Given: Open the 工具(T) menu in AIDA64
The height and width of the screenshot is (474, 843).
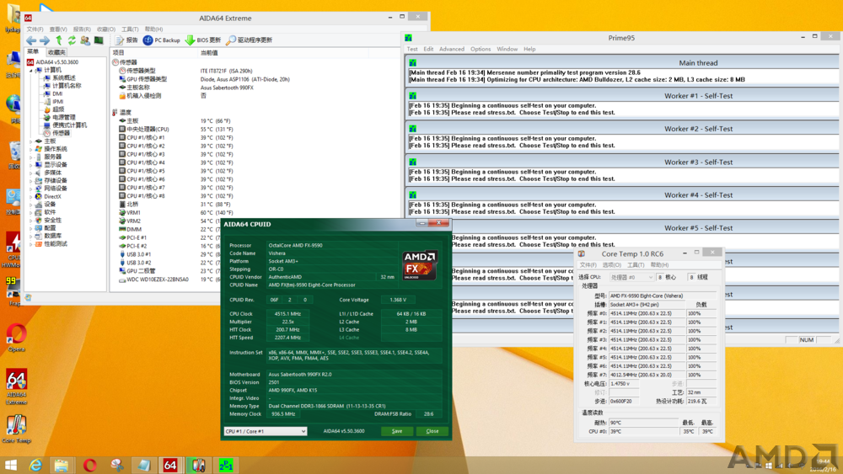Looking at the screenshot, I should pyautogui.click(x=130, y=29).
